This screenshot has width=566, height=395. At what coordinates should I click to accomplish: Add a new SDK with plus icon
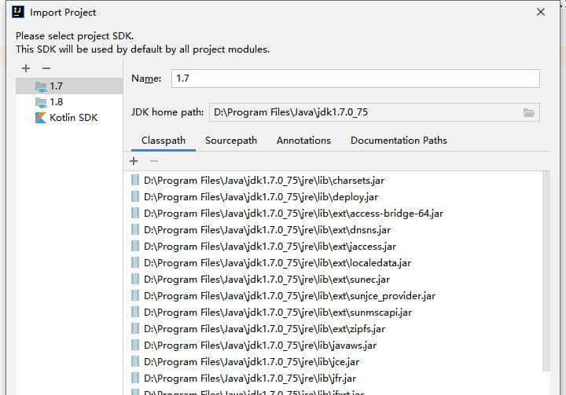click(x=26, y=68)
